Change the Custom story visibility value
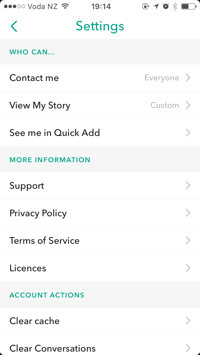 165,105
